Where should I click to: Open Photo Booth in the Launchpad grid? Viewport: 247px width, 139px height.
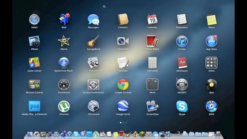[x=152, y=41]
